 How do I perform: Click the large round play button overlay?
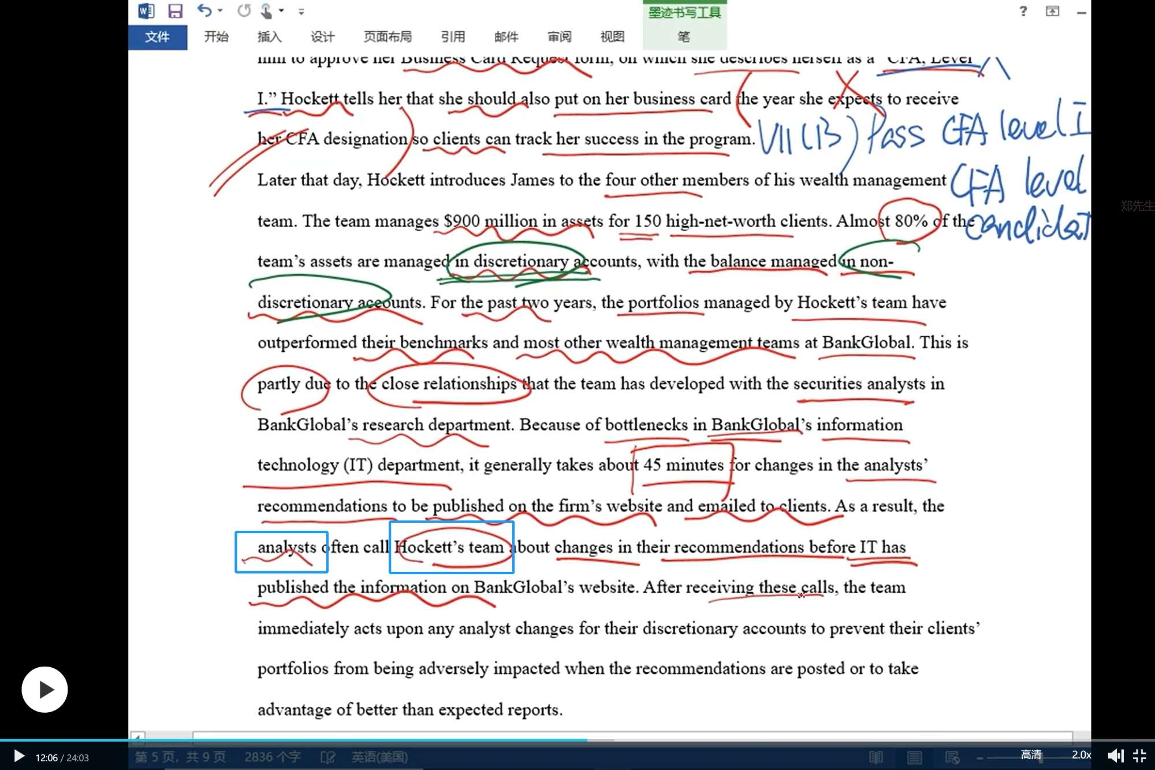44,689
